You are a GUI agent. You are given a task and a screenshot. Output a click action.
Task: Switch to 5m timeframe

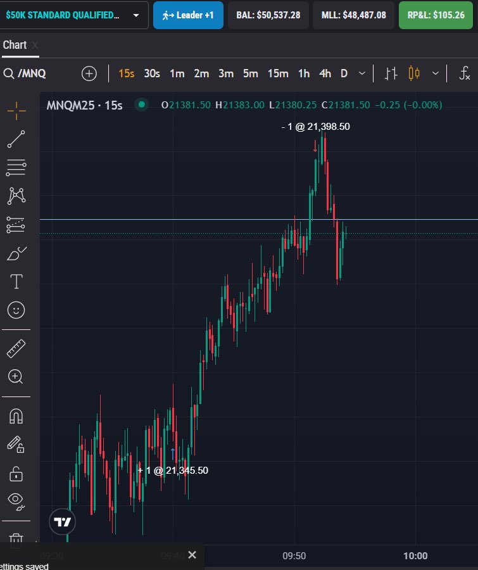(x=251, y=73)
